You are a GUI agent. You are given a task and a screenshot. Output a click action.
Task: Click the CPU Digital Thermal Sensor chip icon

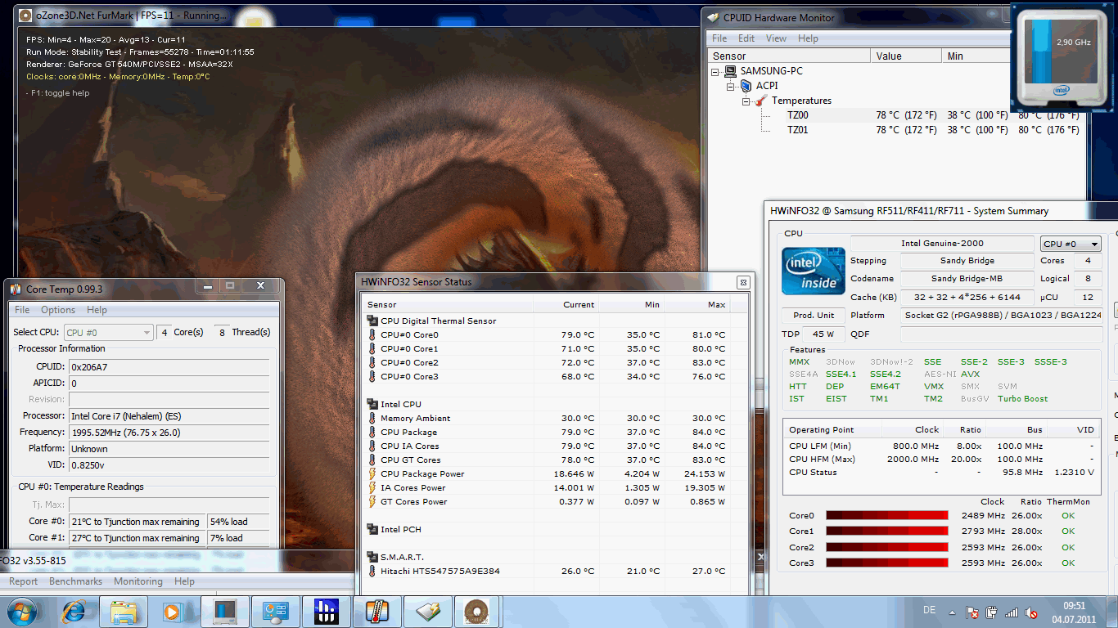pyautogui.click(x=372, y=321)
